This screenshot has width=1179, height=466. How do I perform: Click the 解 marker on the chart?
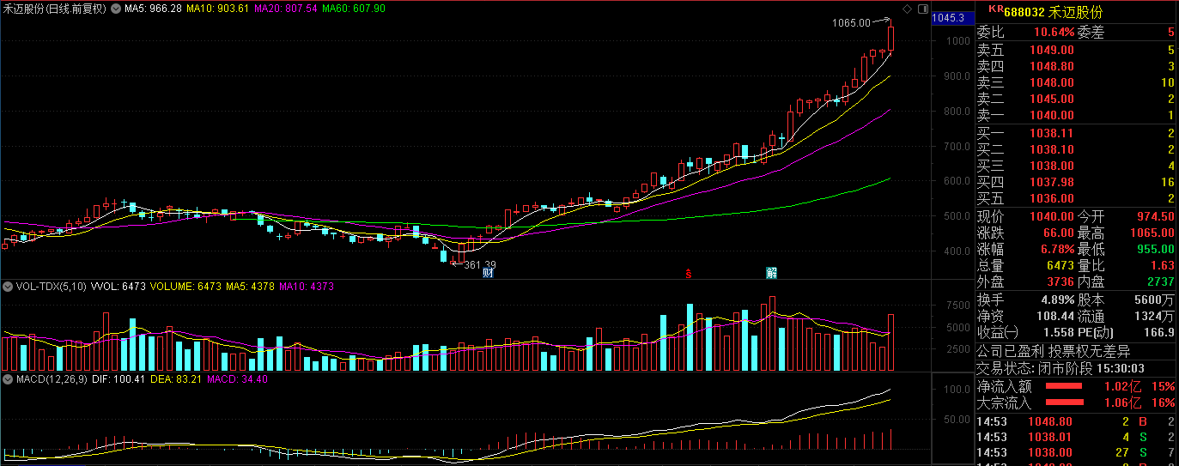point(771,274)
